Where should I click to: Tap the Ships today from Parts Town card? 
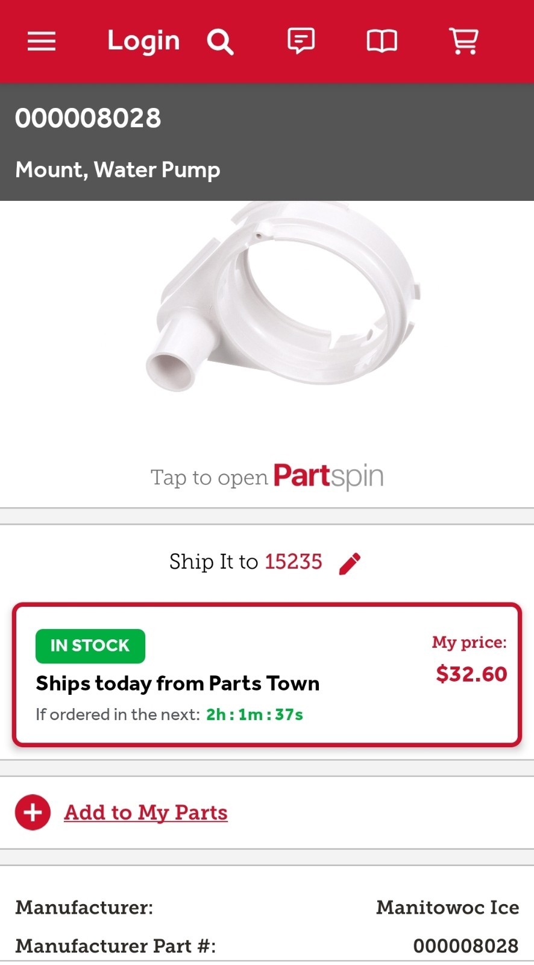pos(177,683)
